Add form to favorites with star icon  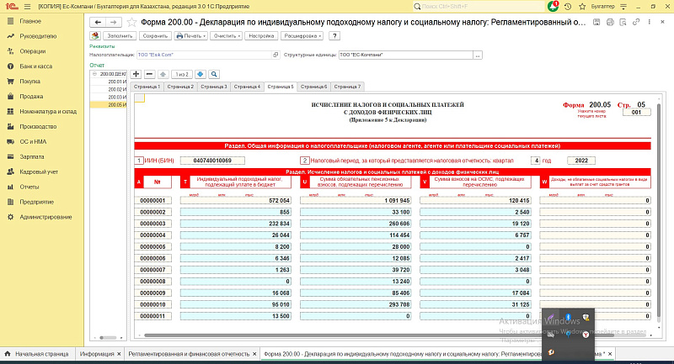coord(131,21)
